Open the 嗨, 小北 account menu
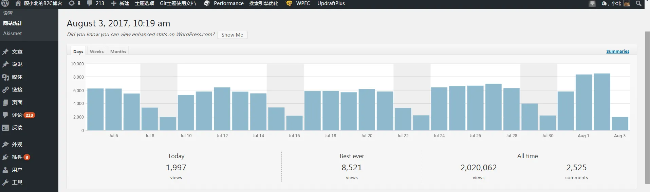The image size is (650, 192). (x=611, y=3)
